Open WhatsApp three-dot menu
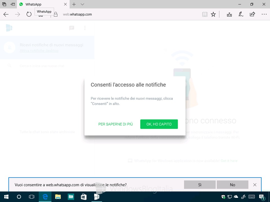This screenshot has height=202, width=270. pyautogui.click(x=85, y=28)
